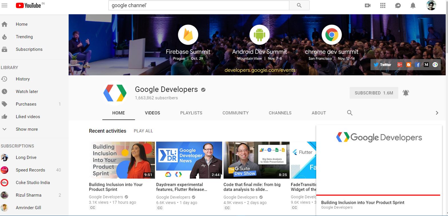Click the Liked videos thumbs-up icon
Viewport: 448px width, 216px height.
4,117
